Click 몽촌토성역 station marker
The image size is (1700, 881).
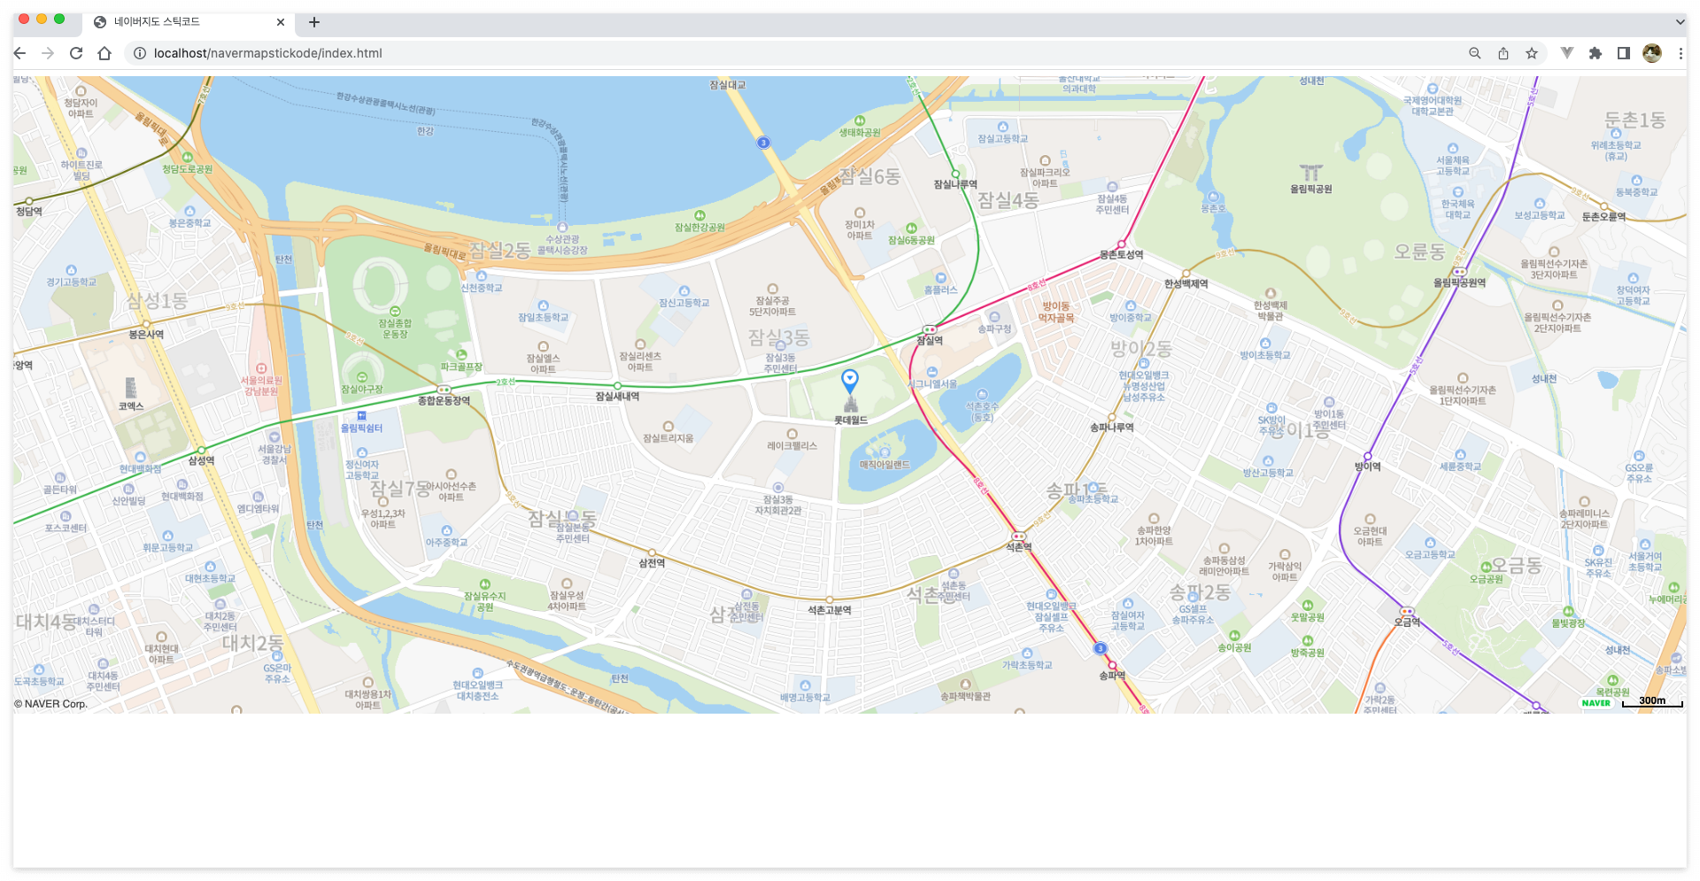tap(1121, 243)
